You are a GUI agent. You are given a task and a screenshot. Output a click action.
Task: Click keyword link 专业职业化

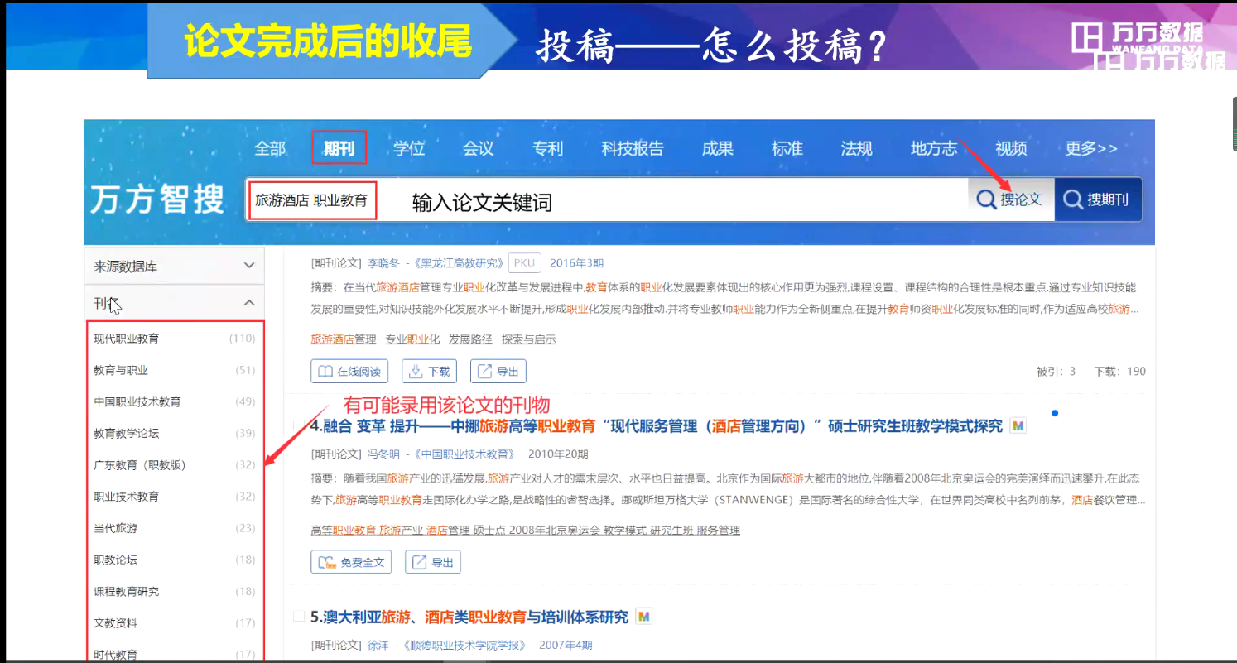click(x=412, y=339)
